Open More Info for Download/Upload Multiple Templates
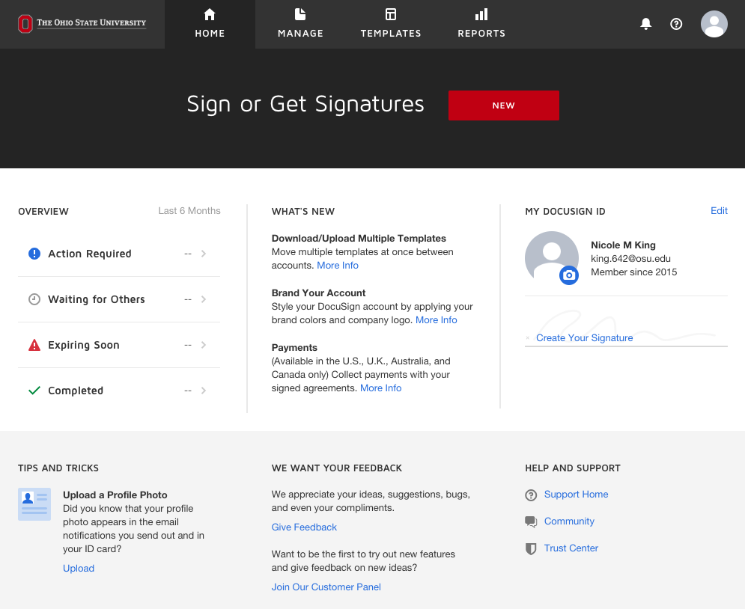The image size is (745, 609). [x=338, y=266]
